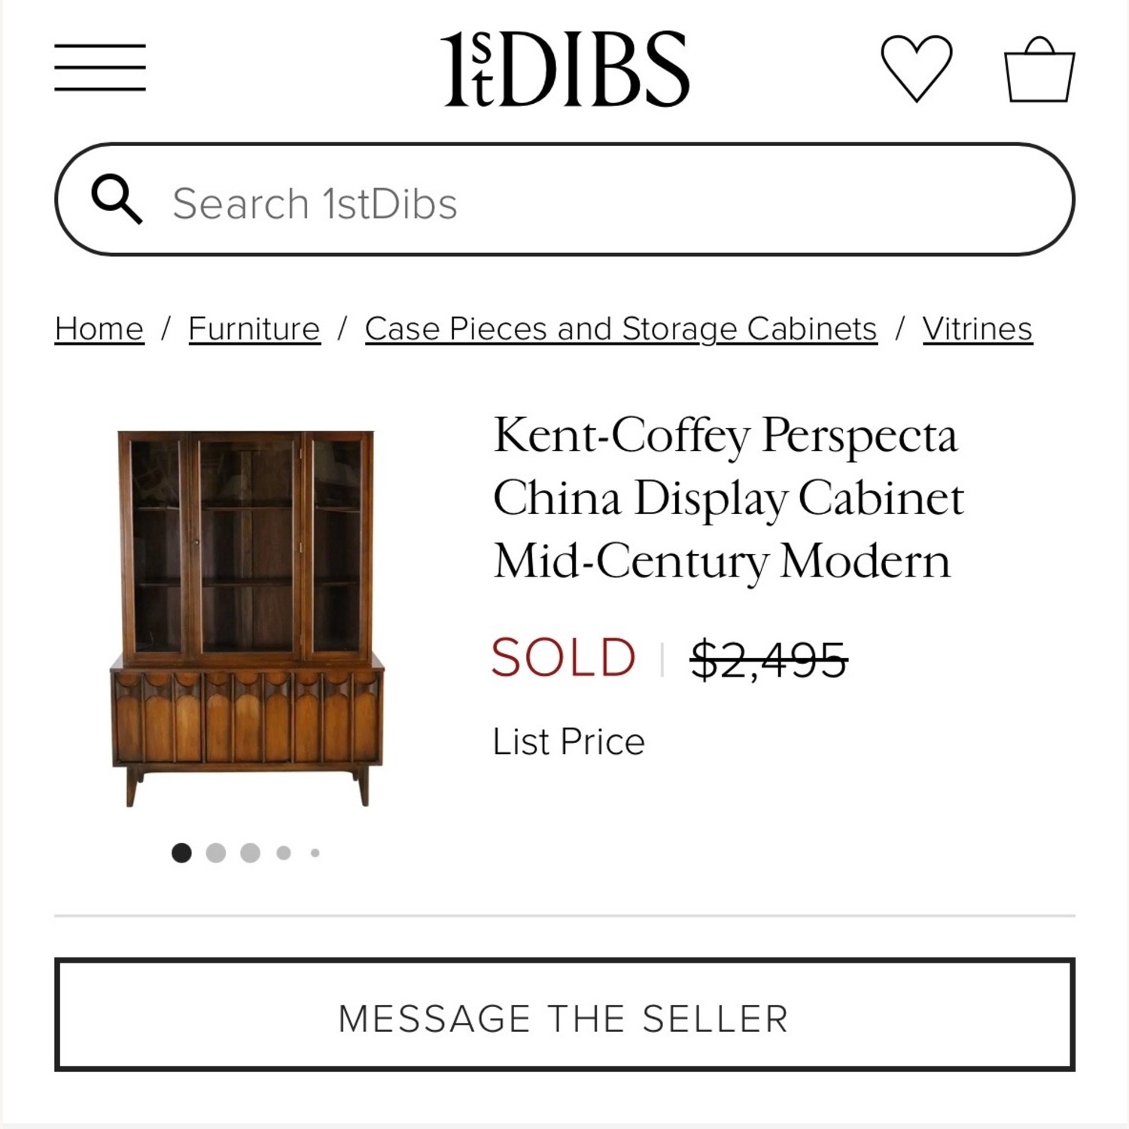1129x1129 pixels.
Task: Select the second carousel dot
Action: click(x=215, y=852)
